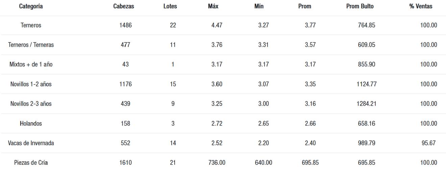Select the Terneros row label
This screenshot has width=446, height=171.
[31, 25]
